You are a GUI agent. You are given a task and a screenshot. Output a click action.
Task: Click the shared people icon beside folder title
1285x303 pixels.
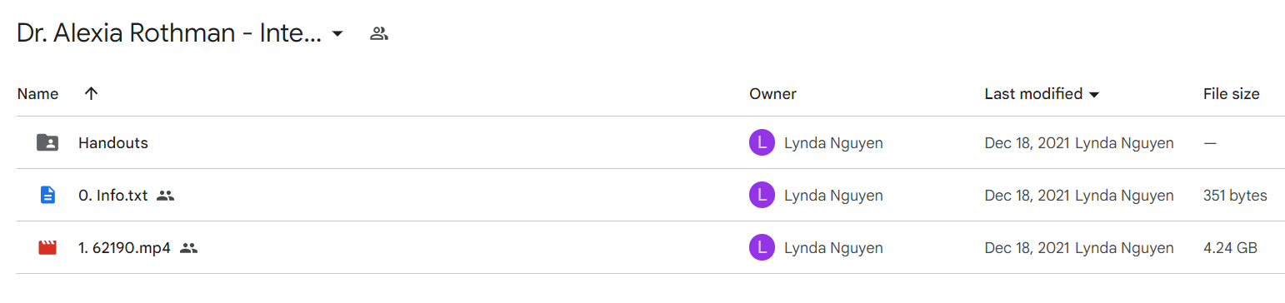379,34
